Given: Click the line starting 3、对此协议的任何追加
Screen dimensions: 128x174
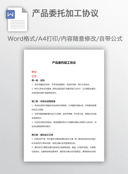Looking at the screenshot, I should pyautogui.click(x=64, y=122).
